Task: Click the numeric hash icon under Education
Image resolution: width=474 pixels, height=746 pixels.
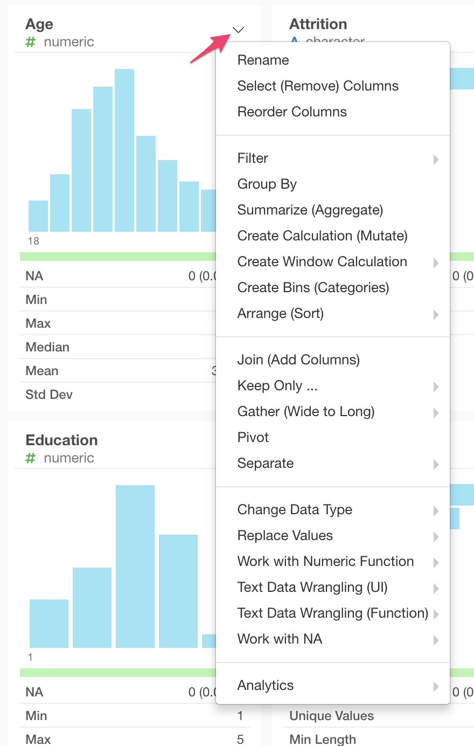Action: [x=31, y=458]
